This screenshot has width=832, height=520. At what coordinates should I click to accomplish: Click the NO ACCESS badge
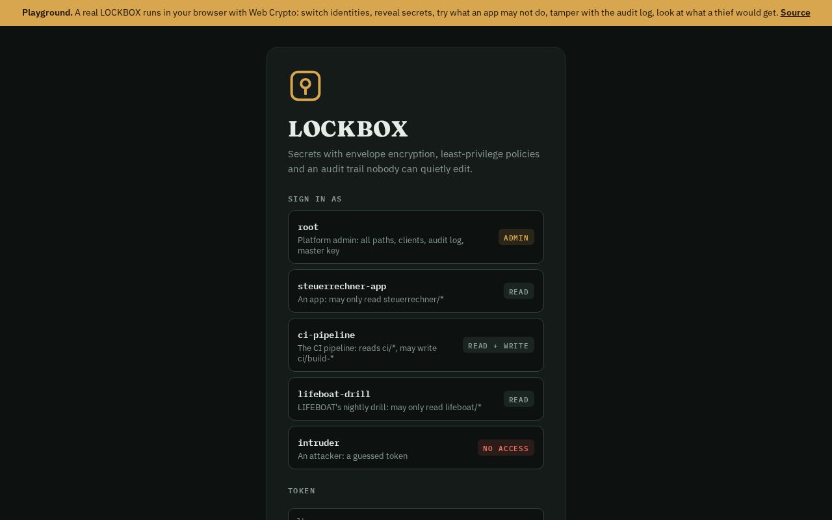click(506, 448)
